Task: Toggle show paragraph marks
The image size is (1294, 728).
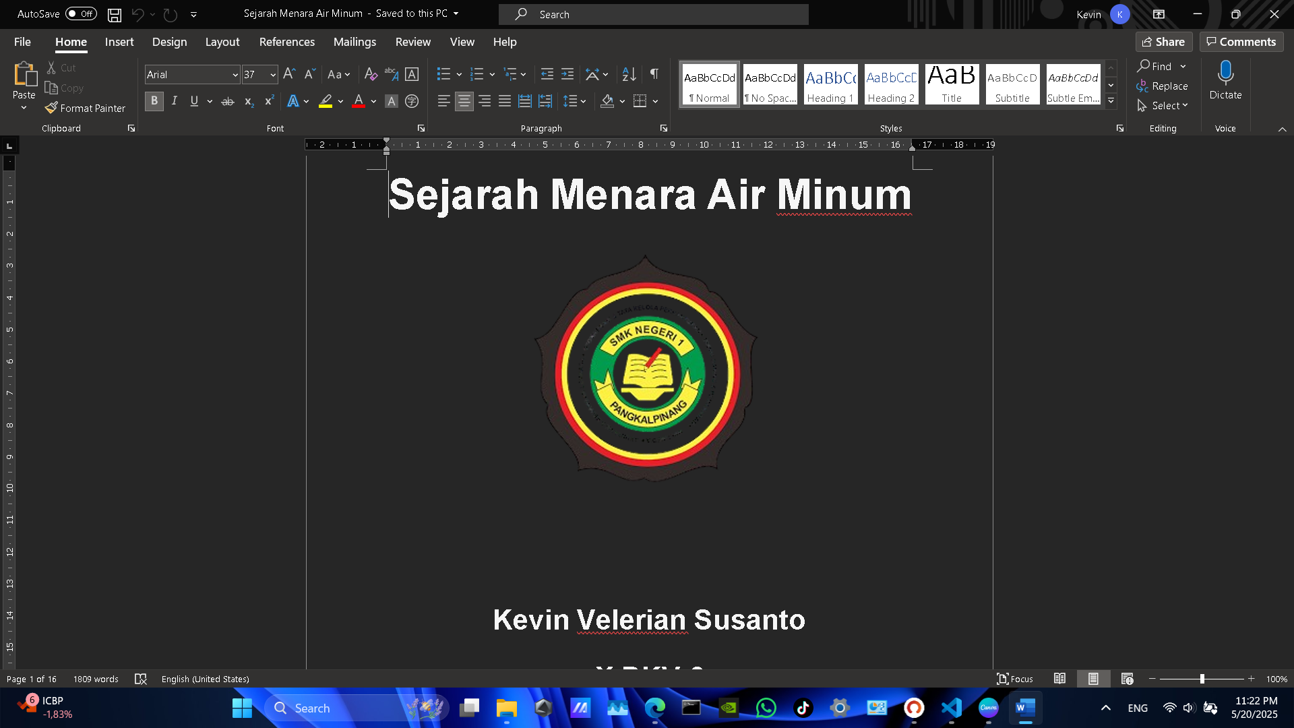Action: coord(654,74)
